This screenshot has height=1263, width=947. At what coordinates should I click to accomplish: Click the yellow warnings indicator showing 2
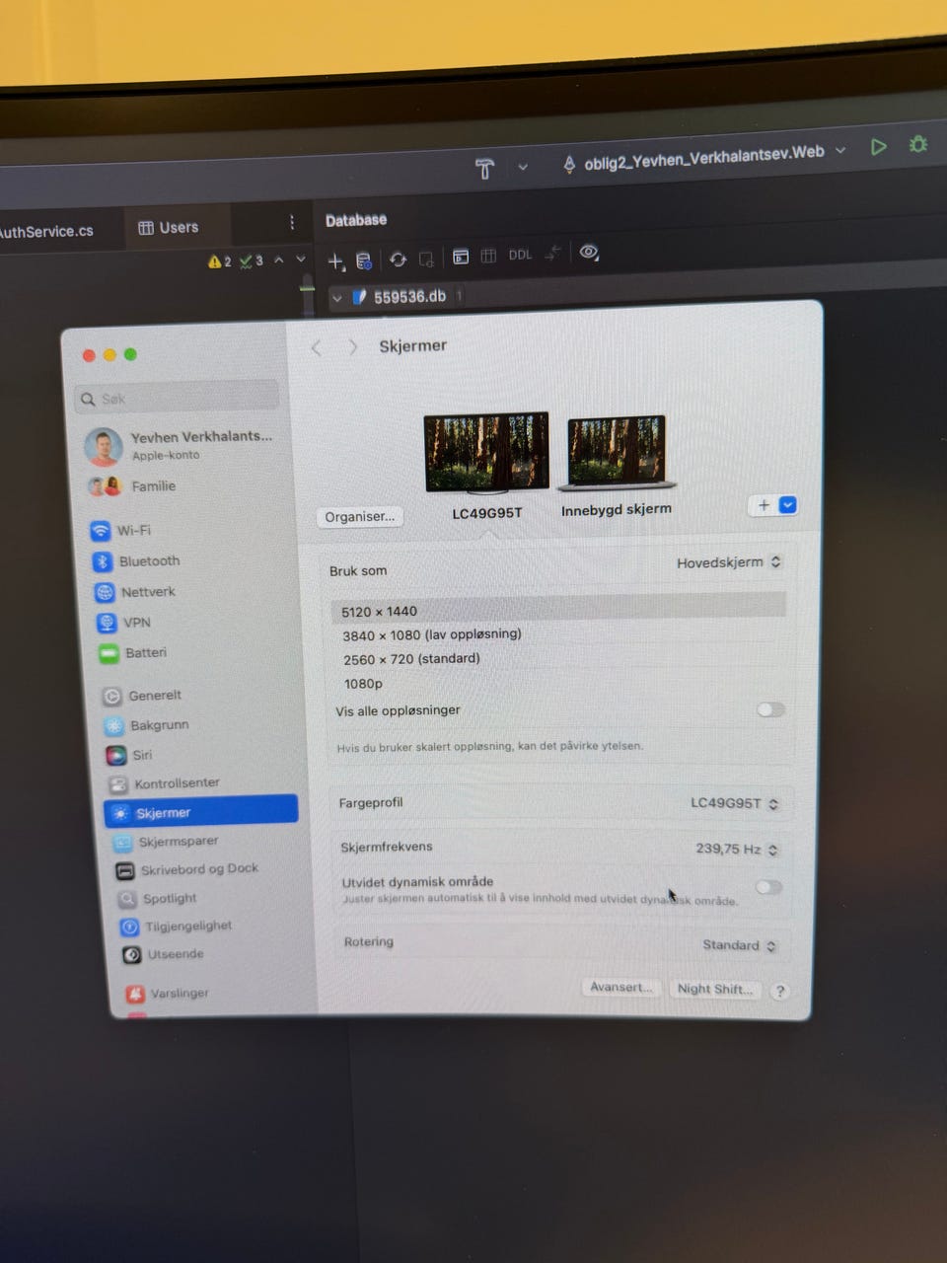click(x=220, y=261)
